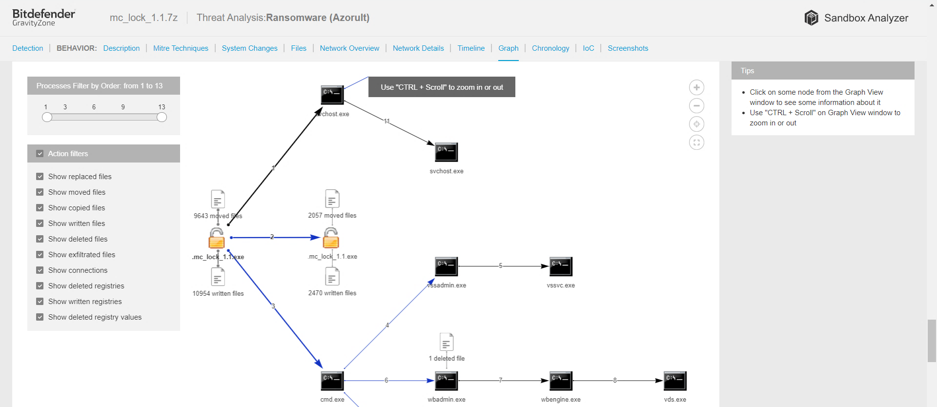Click the edge label 6 to wbadmin.exe
Screen dimensions: 937x407
386,380
